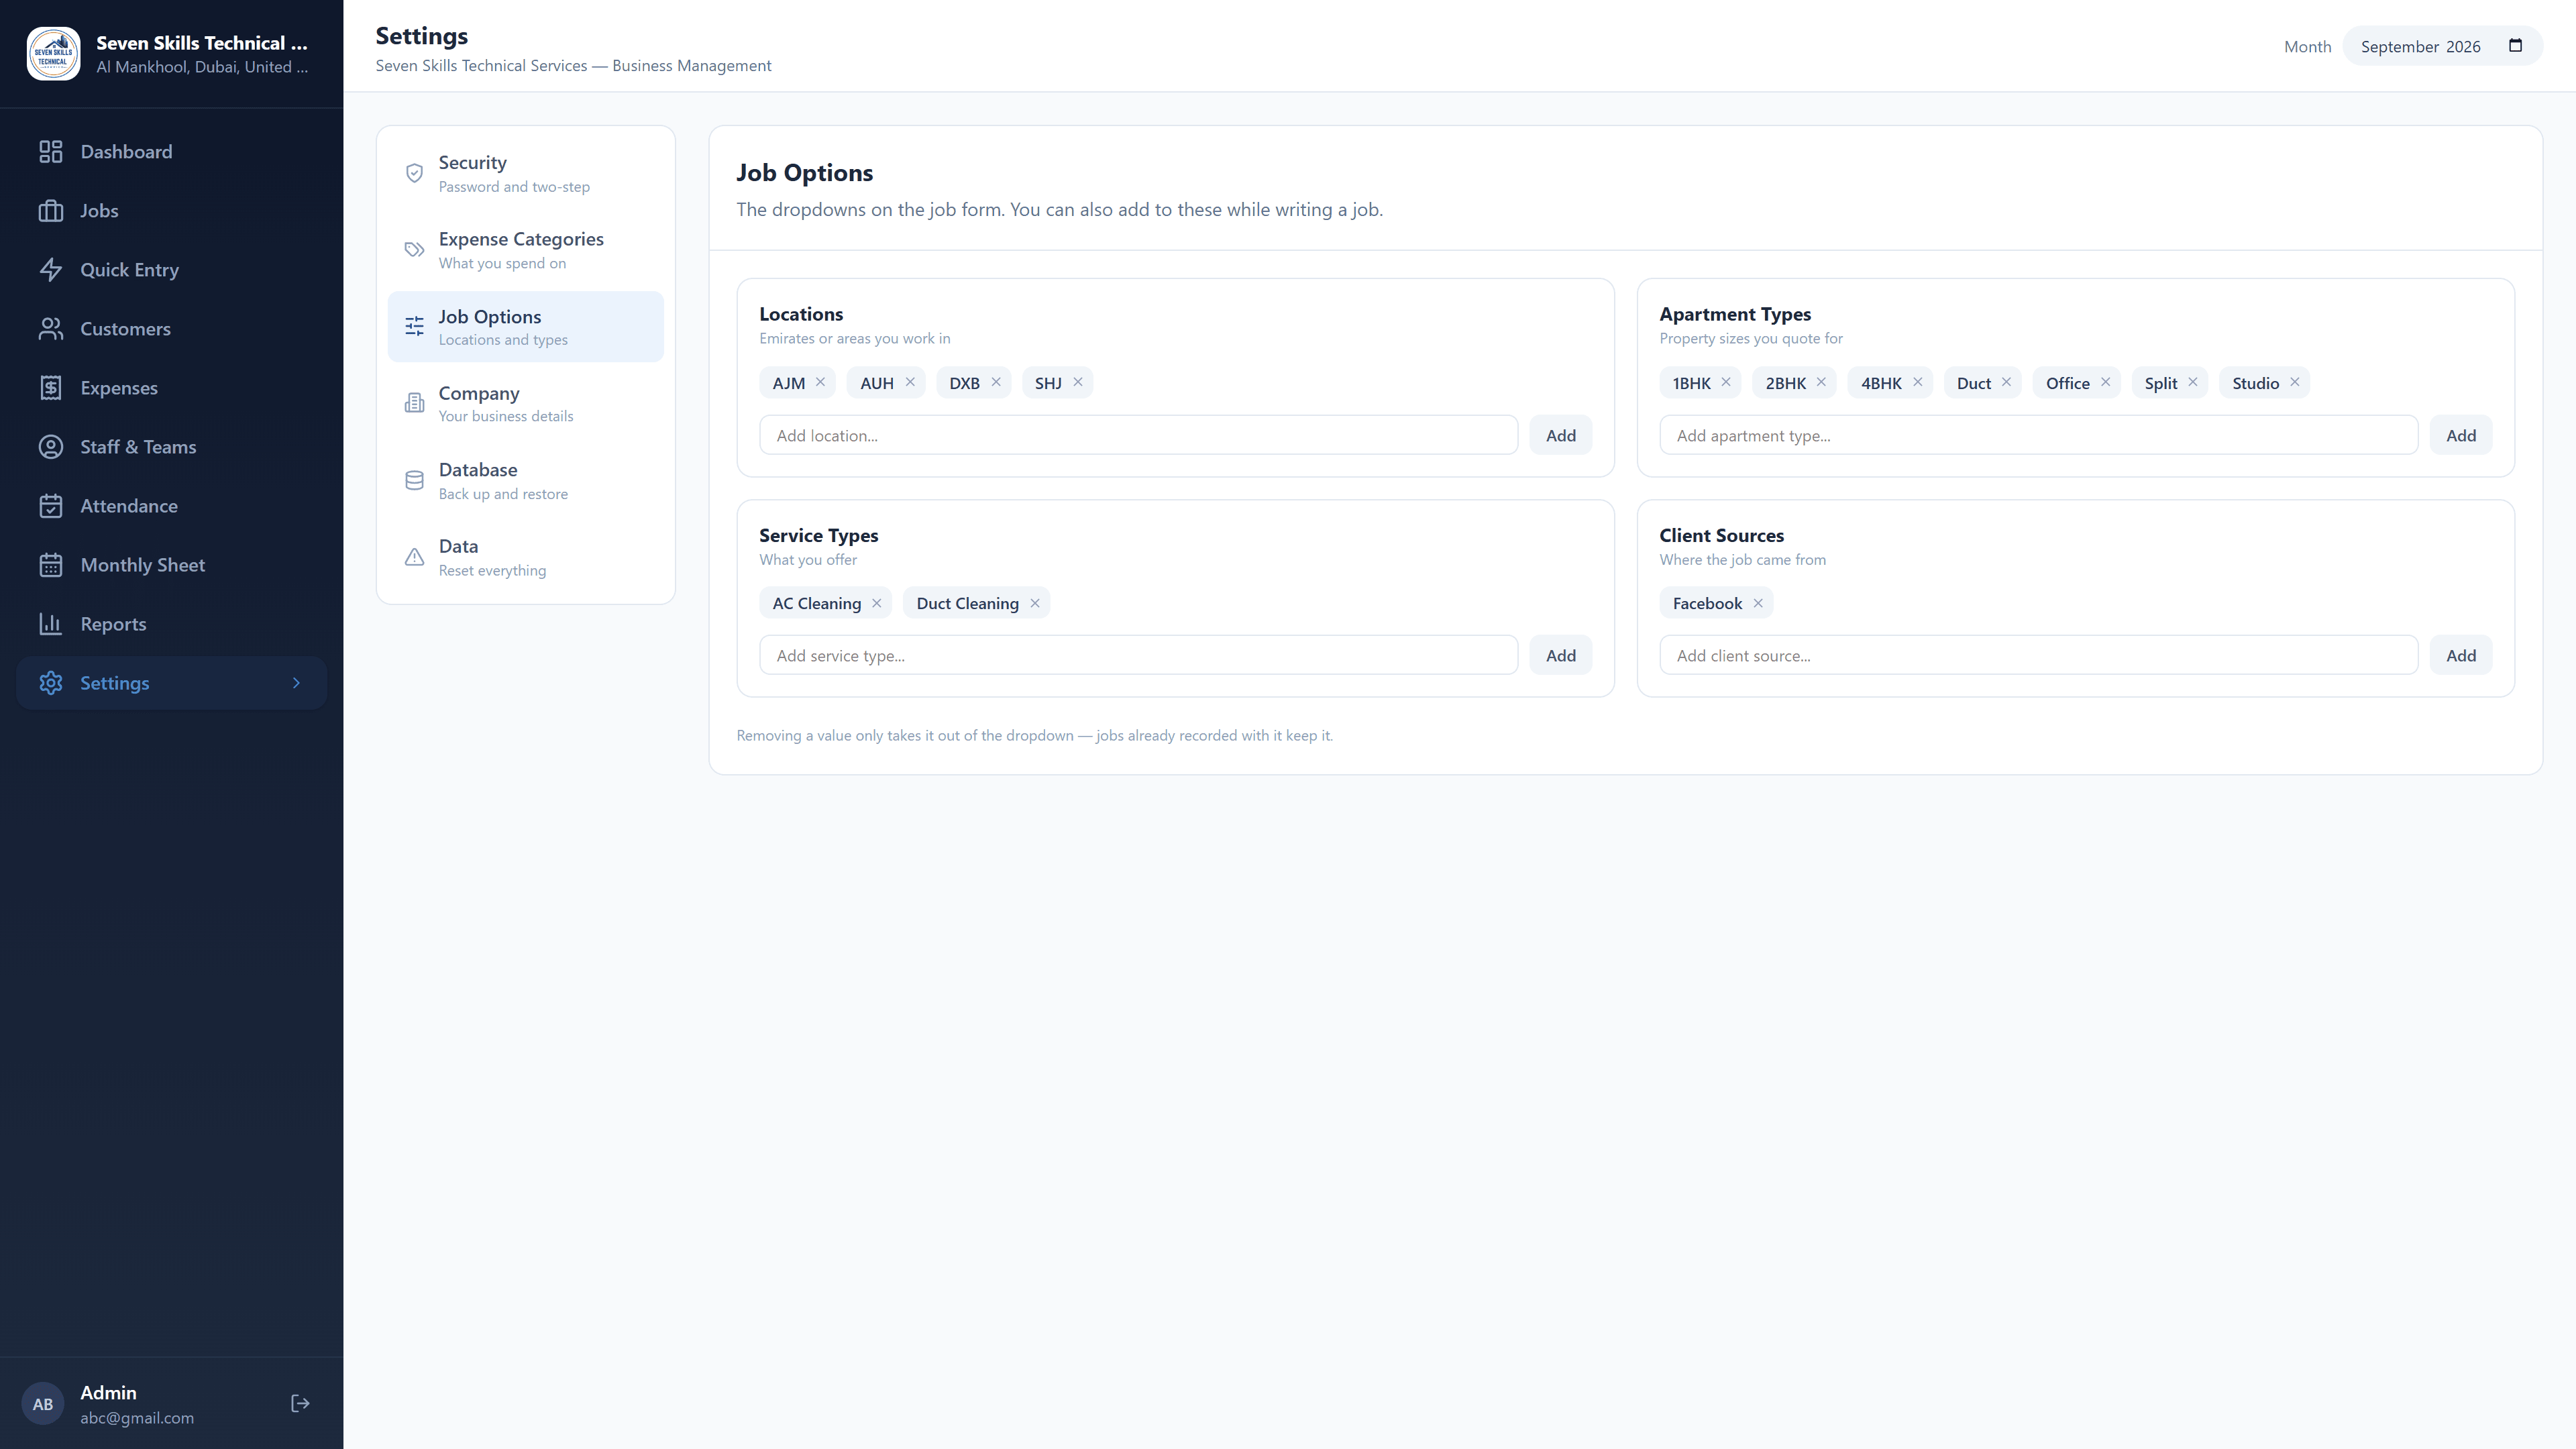Screen dimensions: 2576x1449
Task: Click Add button for Locations
Action: click(x=1561, y=435)
